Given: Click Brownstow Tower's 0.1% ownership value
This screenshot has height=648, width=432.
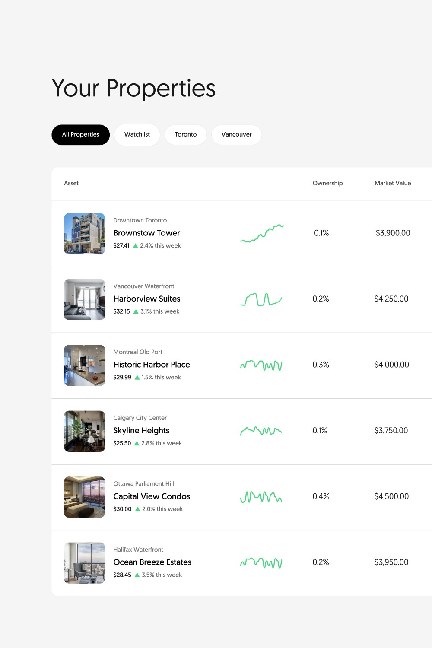Looking at the screenshot, I should (x=321, y=233).
